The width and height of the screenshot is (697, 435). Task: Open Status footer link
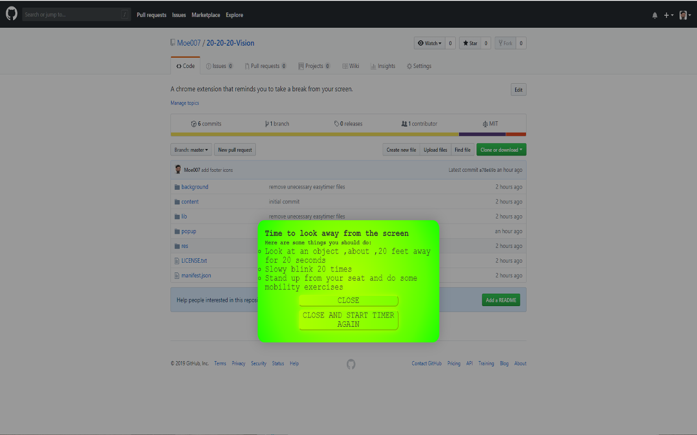pos(278,363)
